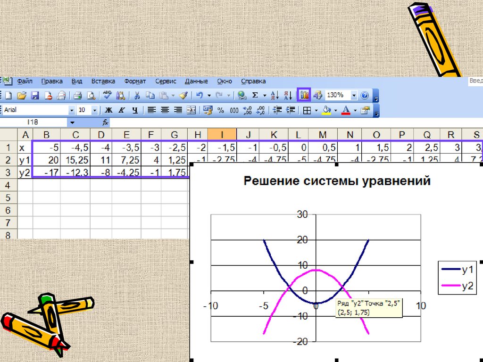Expand the font color palette arrow
The height and width of the screenshot is (362, 483).
(x=355, y=110)
